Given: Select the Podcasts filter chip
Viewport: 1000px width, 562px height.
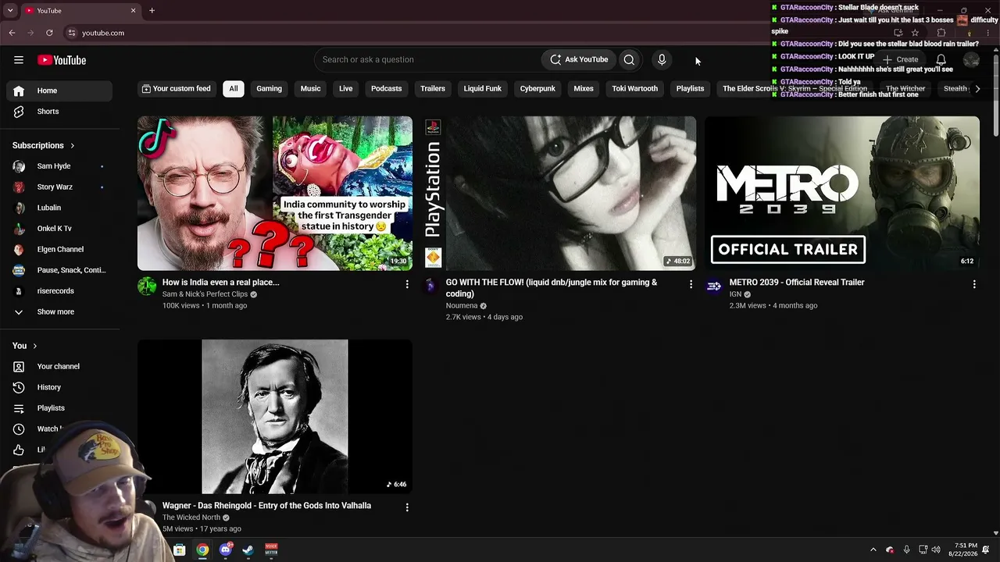Looking at the screenshot, I should [387, 89].
